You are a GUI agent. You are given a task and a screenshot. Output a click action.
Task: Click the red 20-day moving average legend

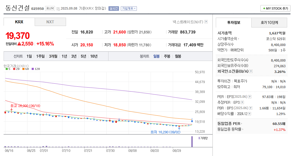coord(16,69)
